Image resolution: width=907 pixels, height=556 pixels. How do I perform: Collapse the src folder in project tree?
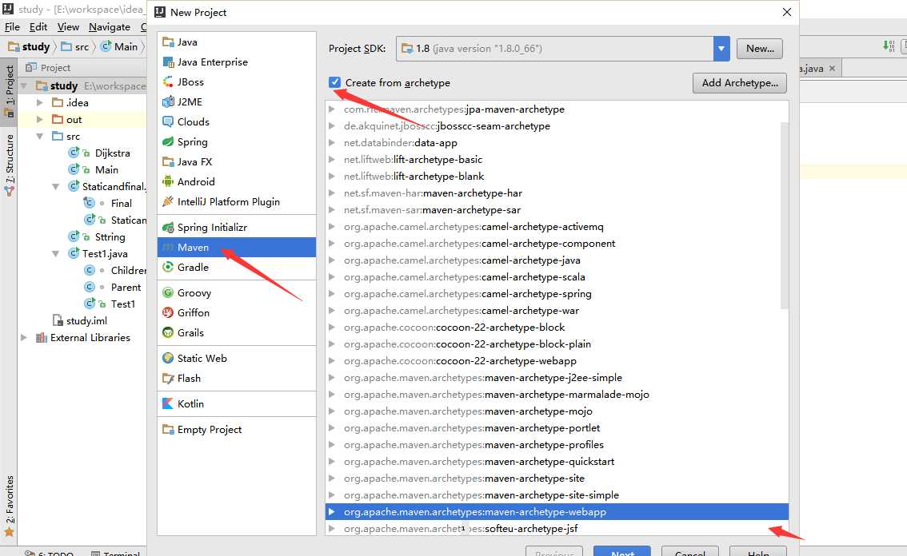pyautogui.click(x=40, y=137)
